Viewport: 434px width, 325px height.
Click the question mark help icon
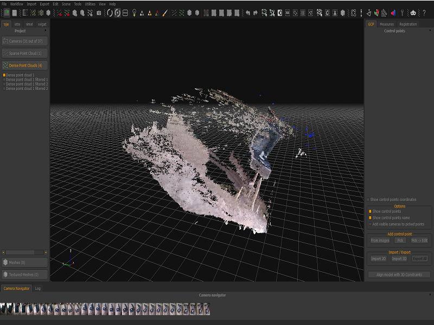point(424,12)
